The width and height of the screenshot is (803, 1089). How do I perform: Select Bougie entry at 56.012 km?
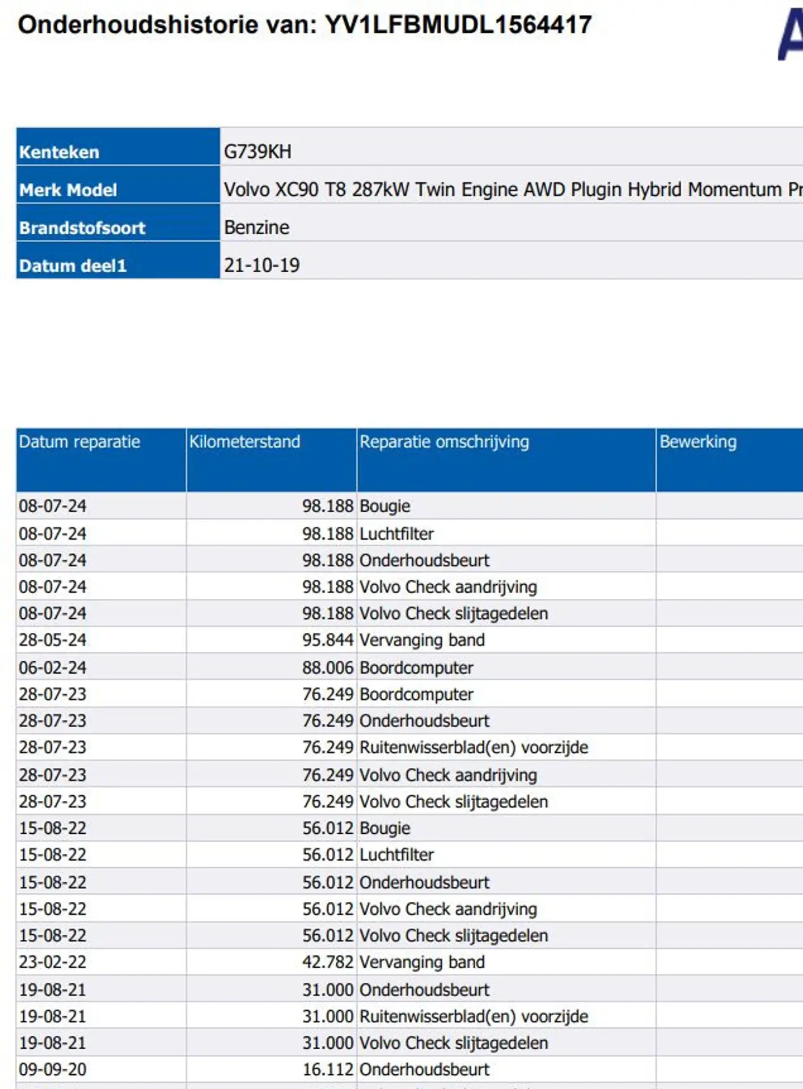[385, 828]
